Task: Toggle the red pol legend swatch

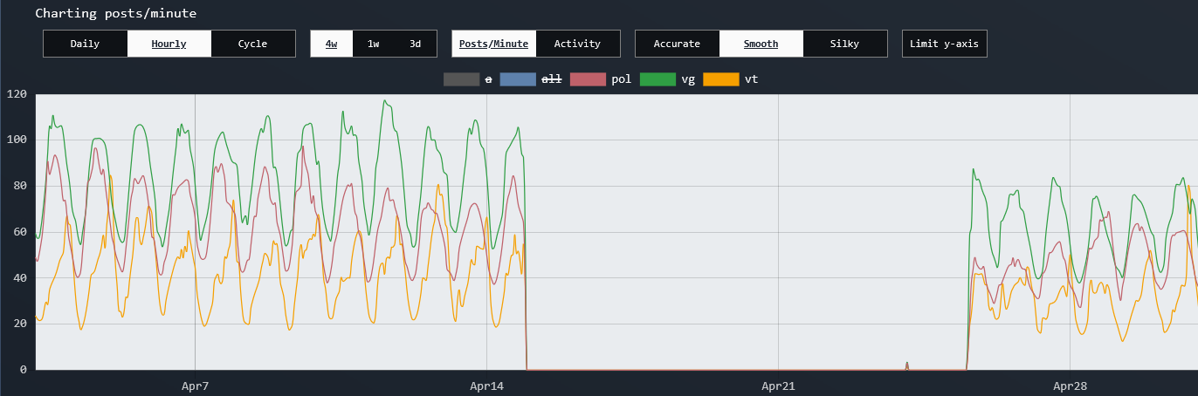Action: point(588,79)
